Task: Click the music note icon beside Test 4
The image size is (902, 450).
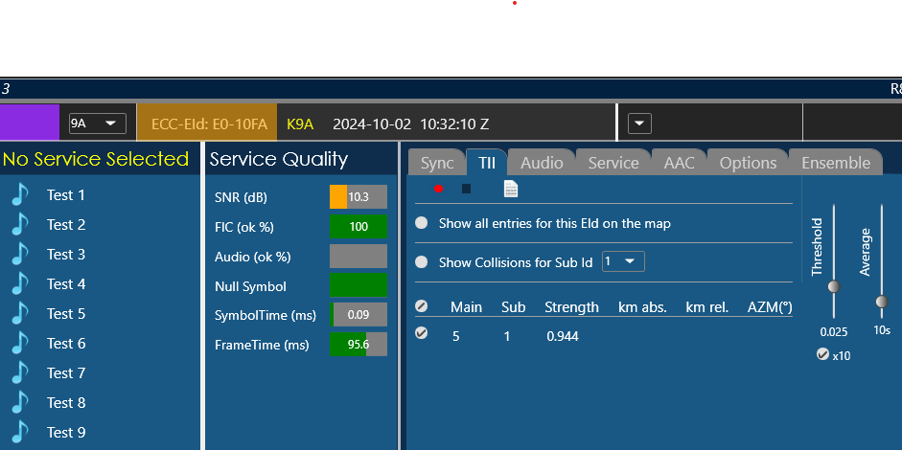Action: pos(20,284)
